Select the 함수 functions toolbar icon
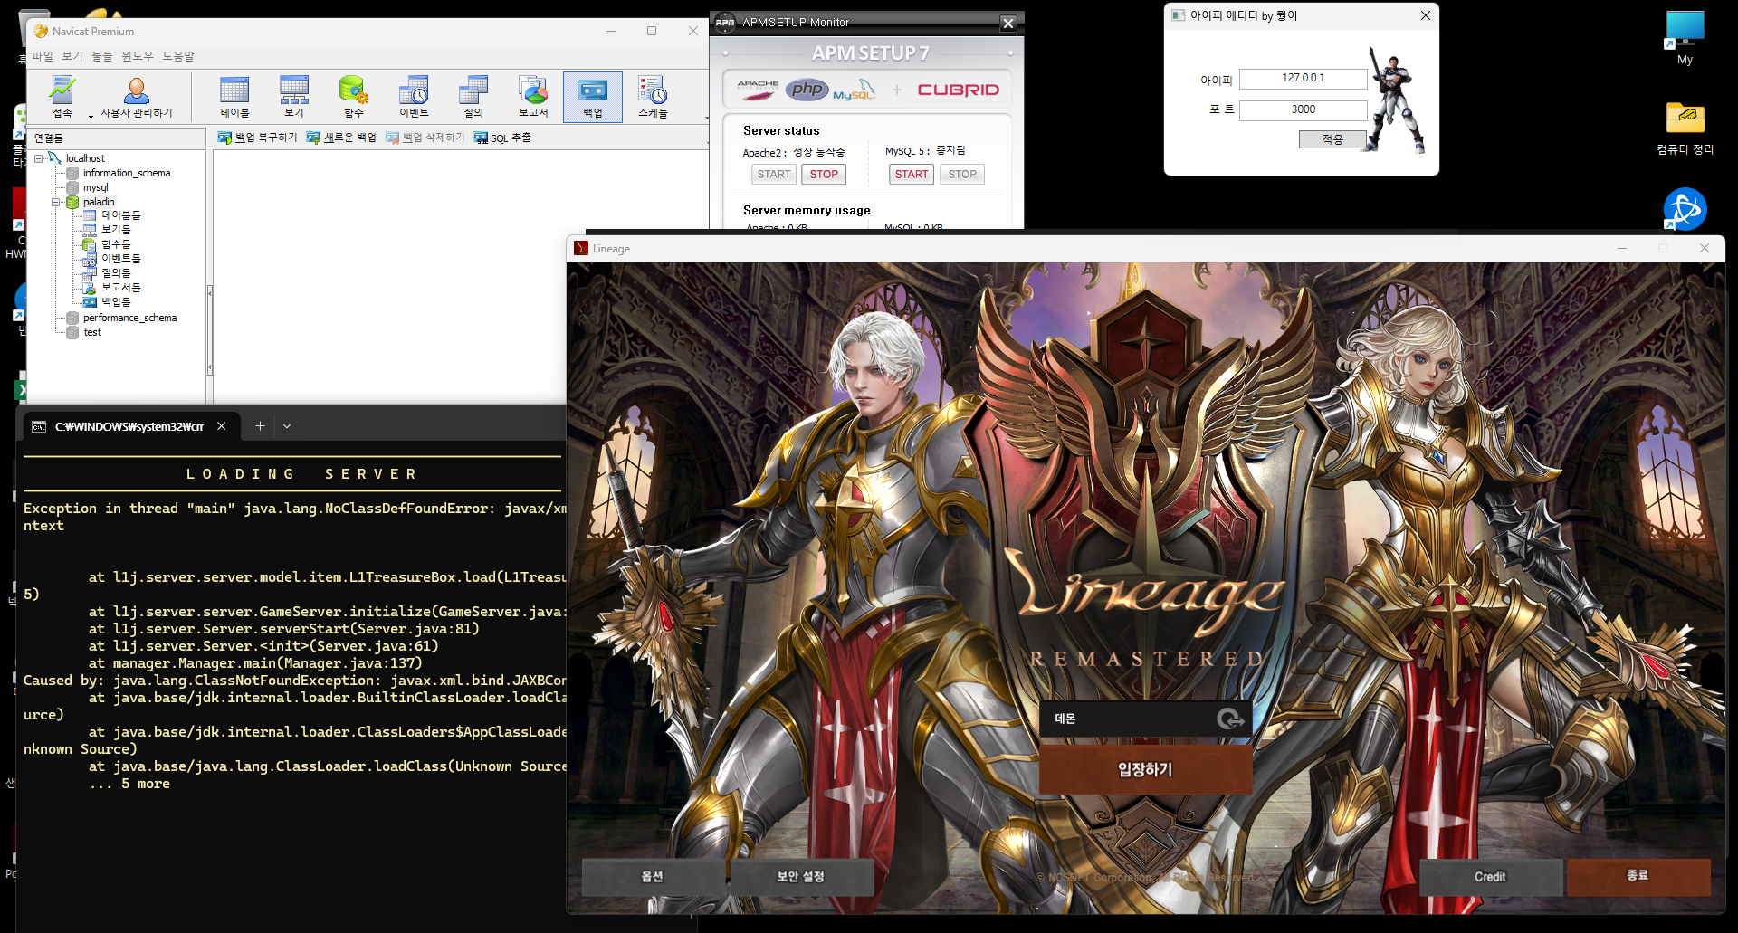 [x=354, y=97]
